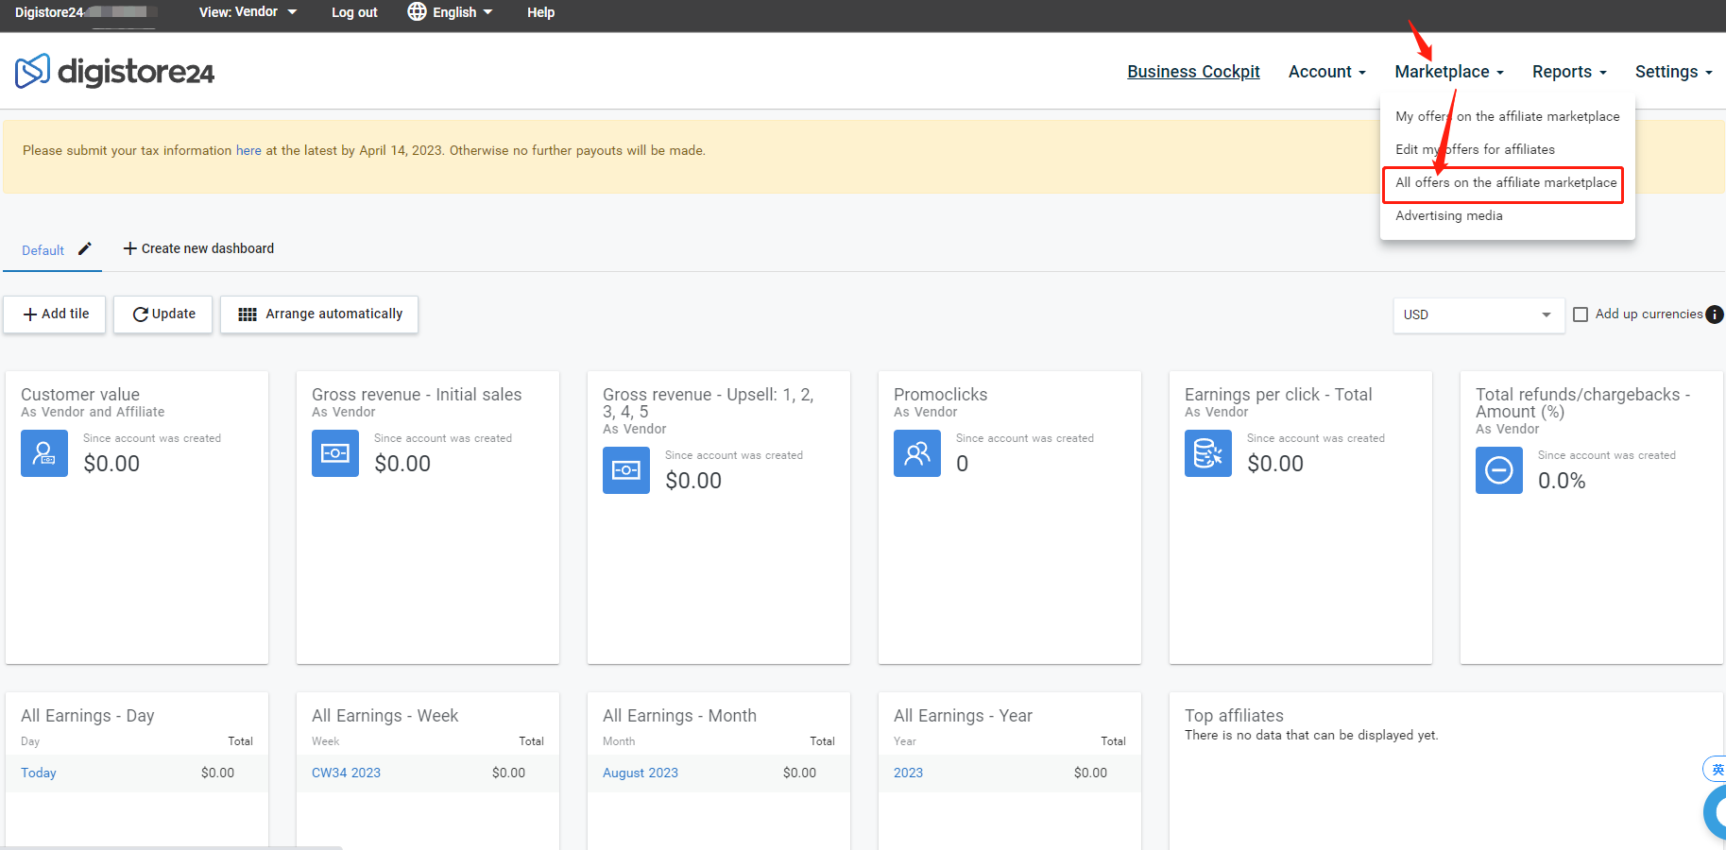
Task: Open Help in top bar
Action: [540, 12]
